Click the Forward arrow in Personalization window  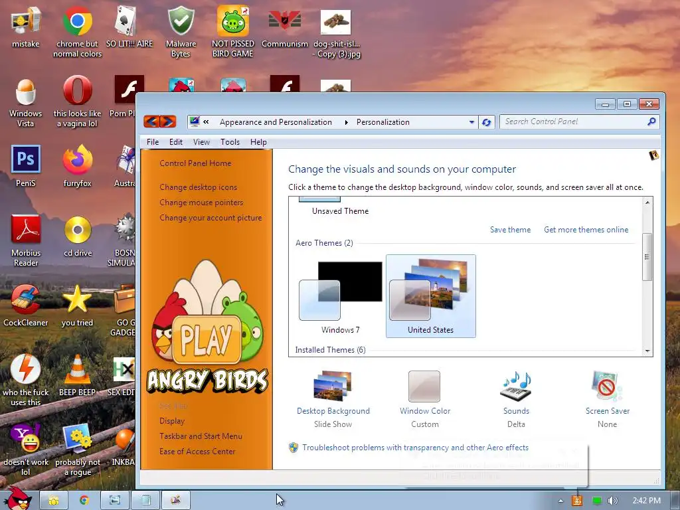(x=168, y=122)
